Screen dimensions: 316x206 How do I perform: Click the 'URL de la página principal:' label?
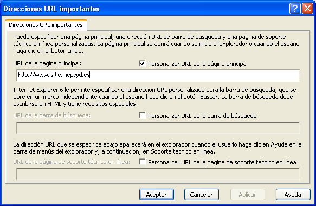[x=47, y=63]
